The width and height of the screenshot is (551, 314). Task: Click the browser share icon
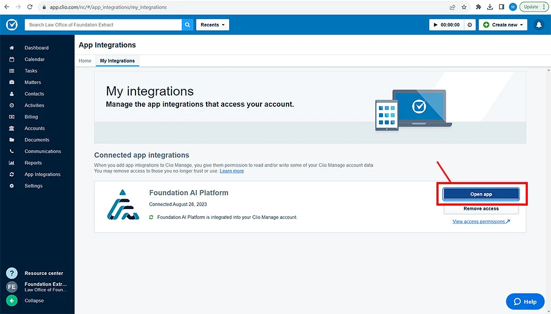click(452, 7)
